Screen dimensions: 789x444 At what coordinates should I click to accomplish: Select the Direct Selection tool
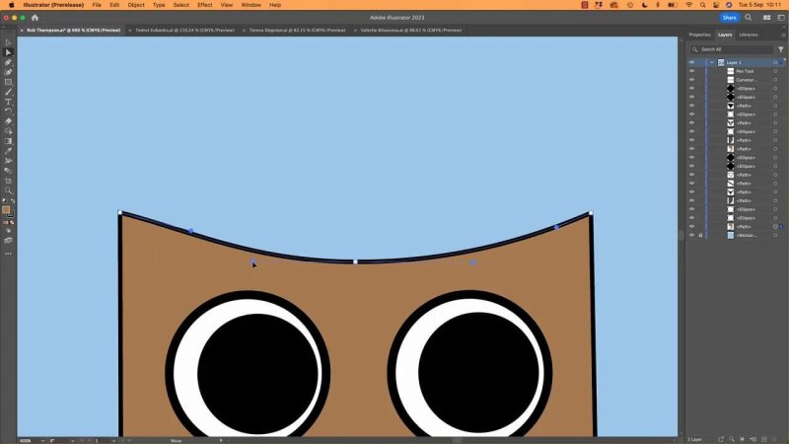point(8,52)
